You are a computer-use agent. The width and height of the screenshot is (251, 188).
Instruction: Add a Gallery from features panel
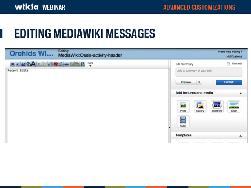pyautogui.click(x=200, y=106)
